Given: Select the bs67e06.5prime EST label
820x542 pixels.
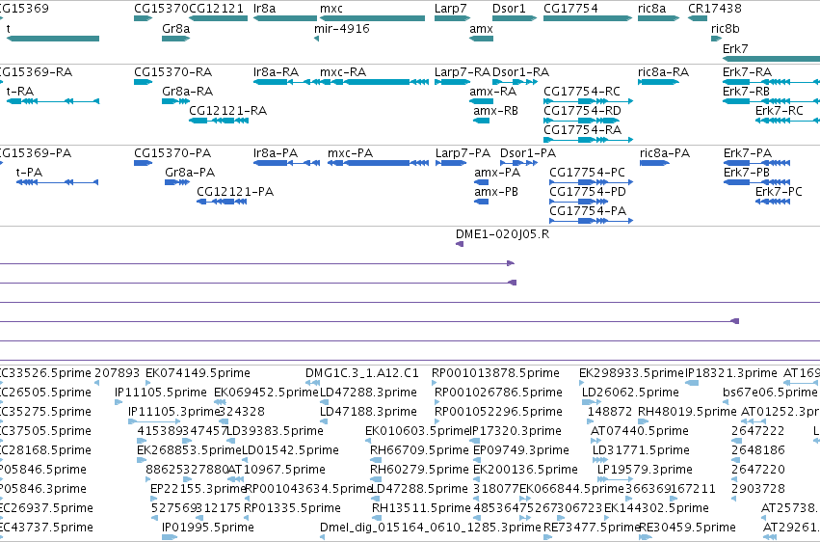Looking at the screenshot, I should point(770,393).
